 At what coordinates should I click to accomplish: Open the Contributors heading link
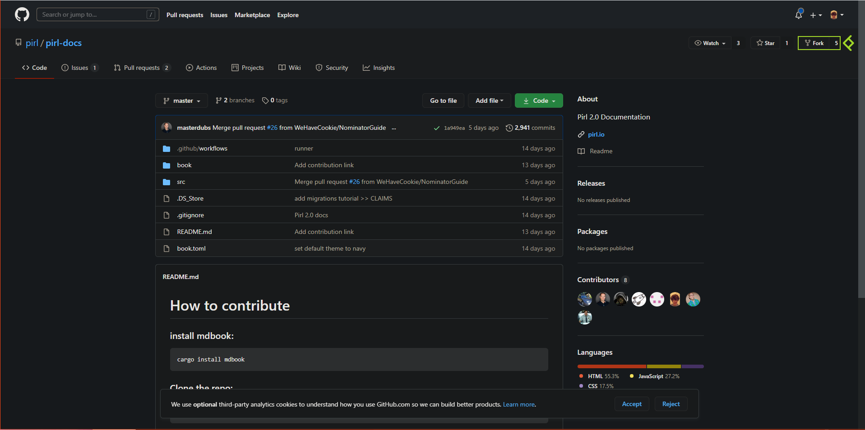coord(603,279)
